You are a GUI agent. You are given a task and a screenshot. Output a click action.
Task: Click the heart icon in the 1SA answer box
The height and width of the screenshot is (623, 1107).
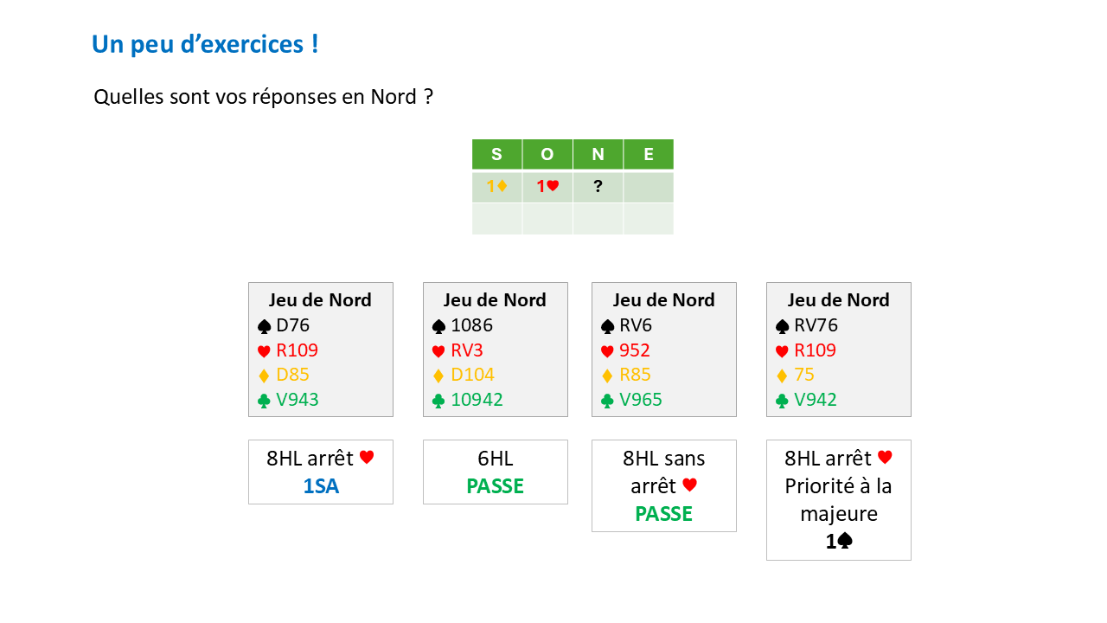(367, 458)
